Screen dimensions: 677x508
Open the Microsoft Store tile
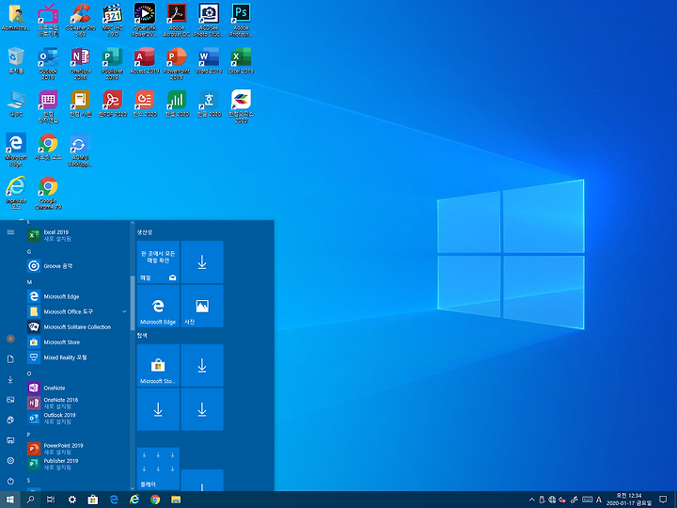158,365
